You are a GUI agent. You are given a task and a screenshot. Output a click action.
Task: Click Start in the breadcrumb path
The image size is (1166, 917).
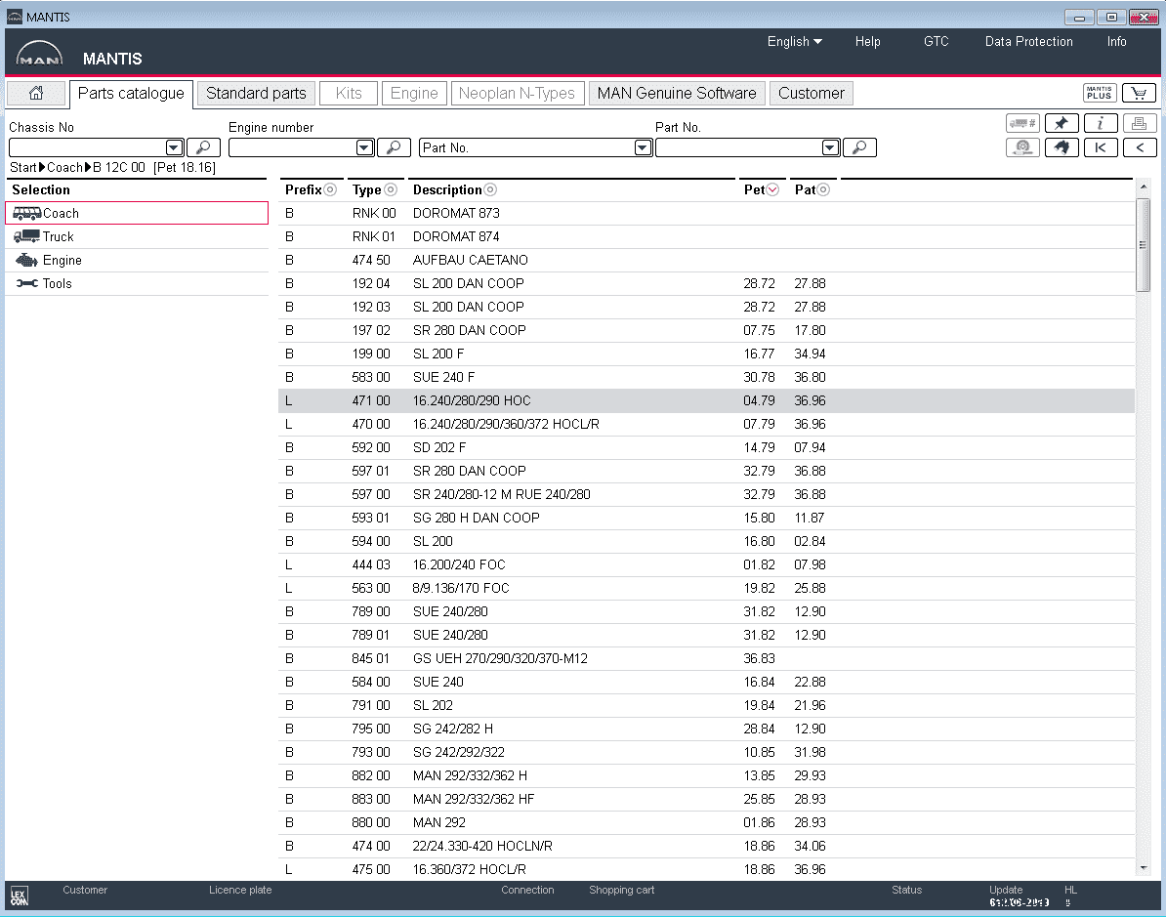coord(23,167)
